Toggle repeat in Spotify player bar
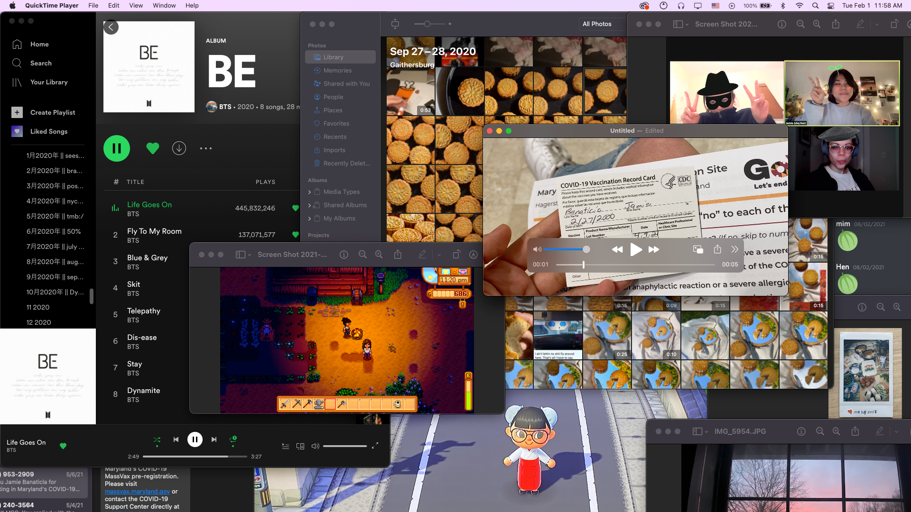911x512 pixels. pyautogui.click(x=233, y=440)
